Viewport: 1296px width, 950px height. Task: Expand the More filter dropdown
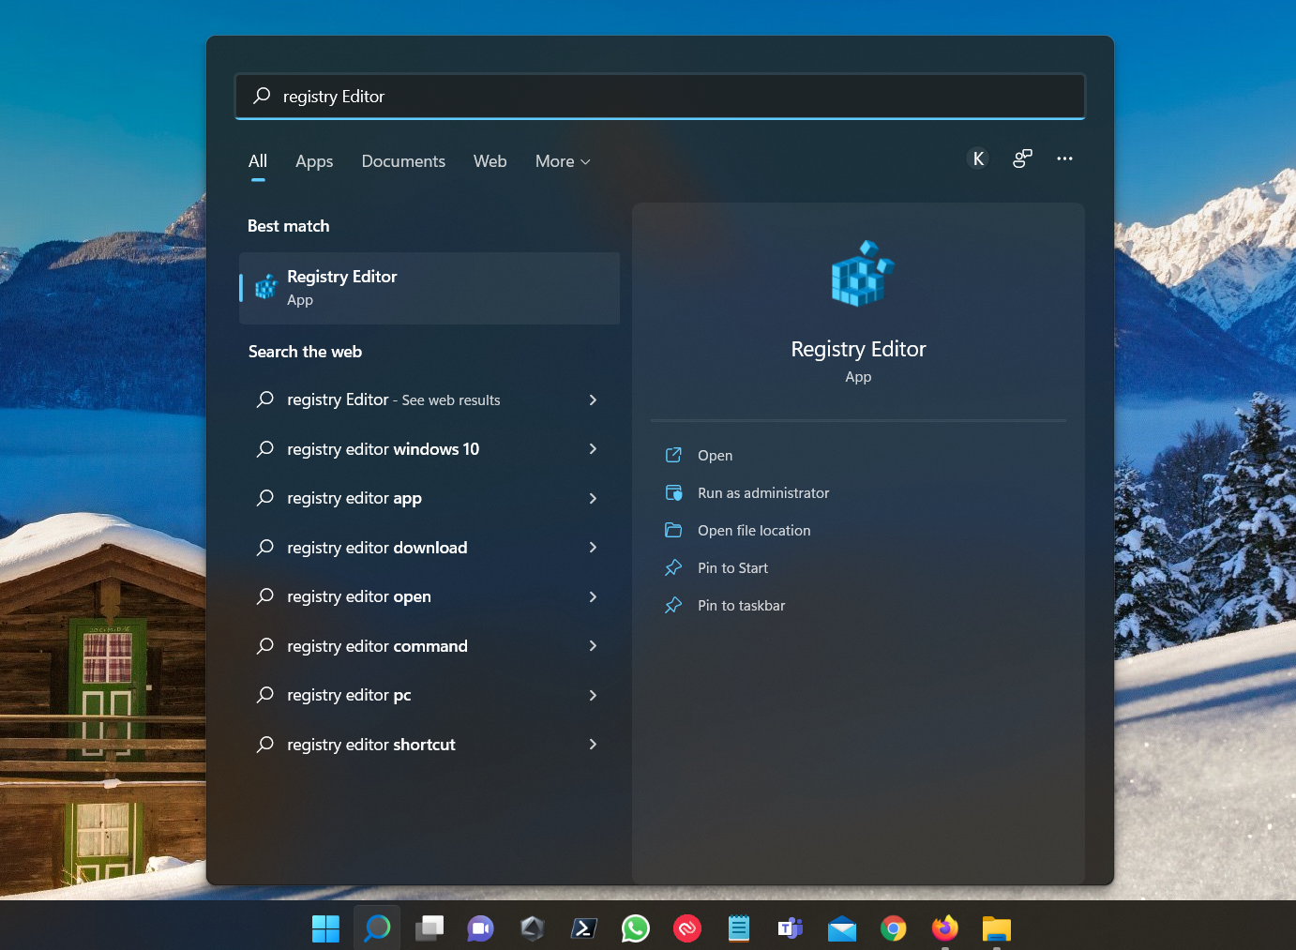563,161
